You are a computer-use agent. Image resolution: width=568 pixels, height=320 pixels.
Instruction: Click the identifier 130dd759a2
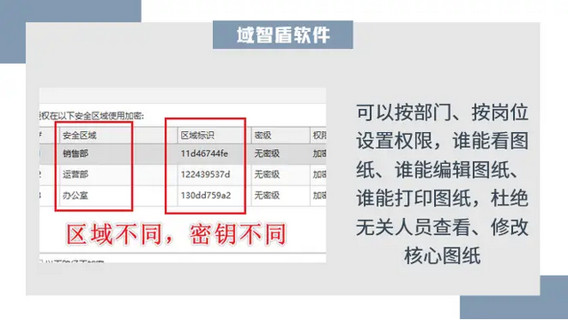[x=206, y=196]
